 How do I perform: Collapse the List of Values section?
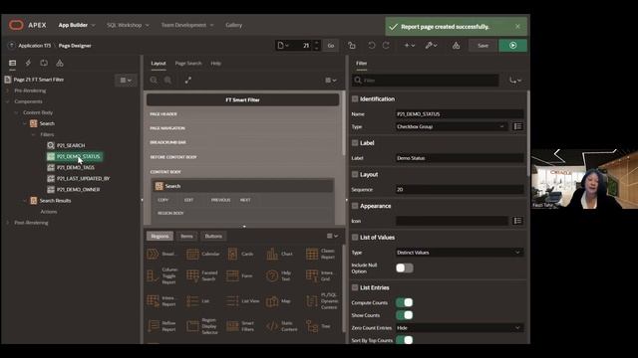[355, 238]
